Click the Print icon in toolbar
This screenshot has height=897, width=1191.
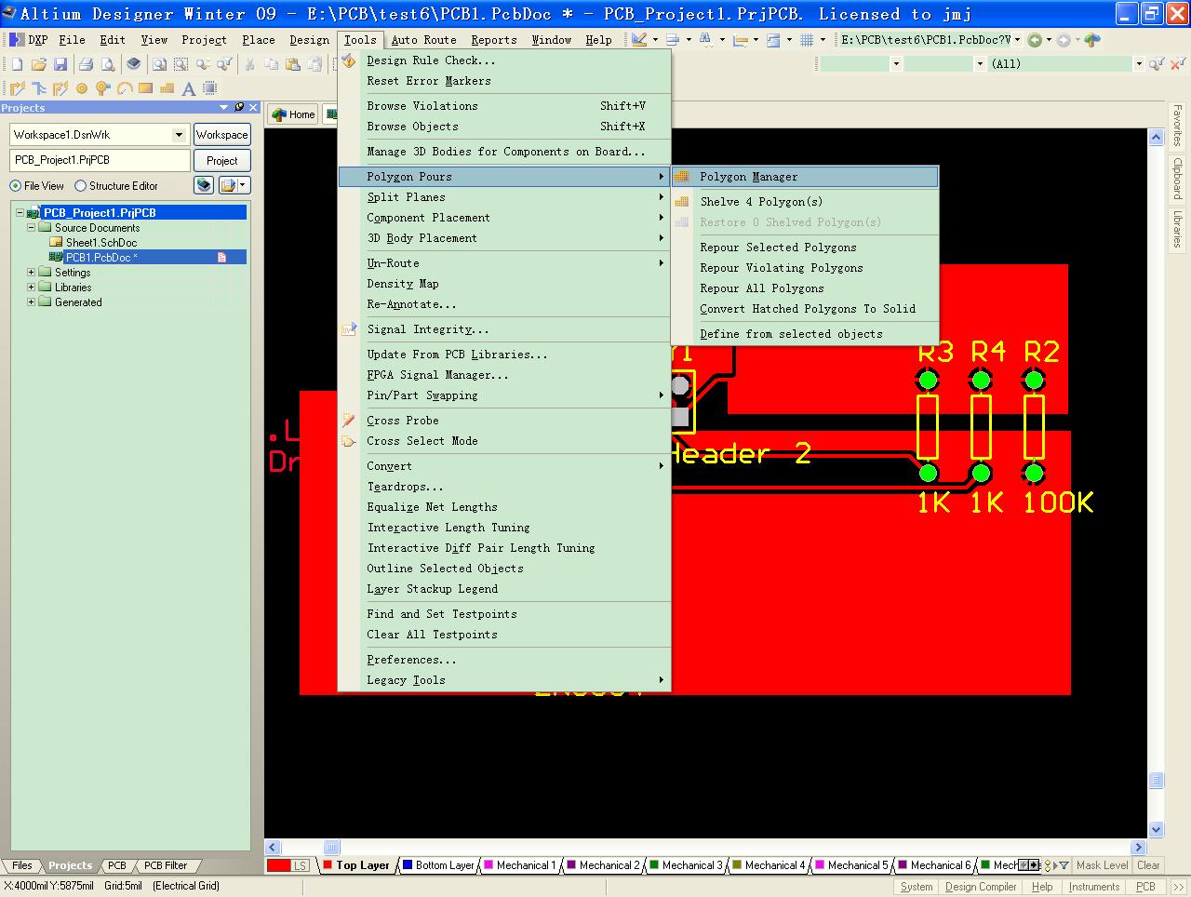pyautogui.click(x=87, y=64)
